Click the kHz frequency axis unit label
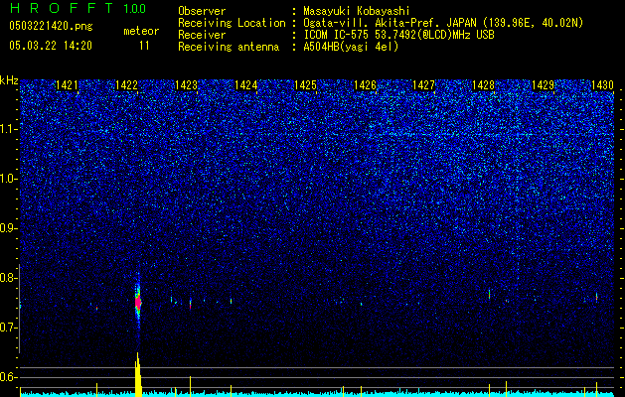625x397 pixels. (9, 80)
